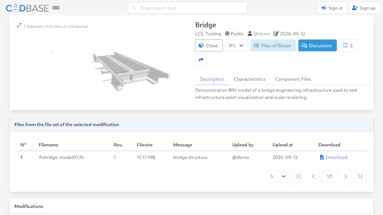383x215 pixels.
Task: Go to previous page of files
Action: (313, 176)
